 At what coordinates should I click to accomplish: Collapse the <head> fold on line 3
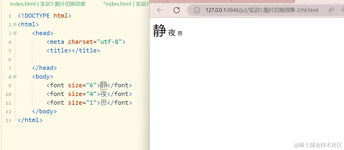point(15,33)
